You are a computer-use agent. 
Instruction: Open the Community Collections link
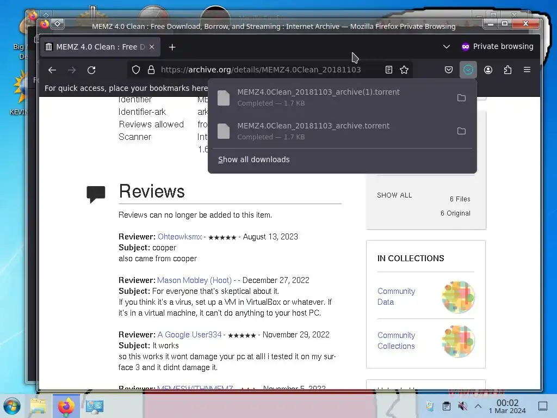click(x=396, y=341)
